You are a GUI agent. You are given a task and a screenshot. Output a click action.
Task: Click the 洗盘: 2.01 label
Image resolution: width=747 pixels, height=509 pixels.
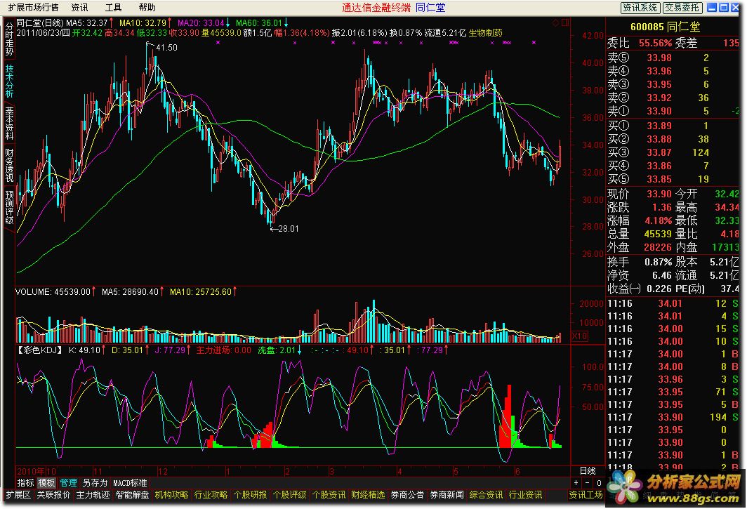click(277, 350)
